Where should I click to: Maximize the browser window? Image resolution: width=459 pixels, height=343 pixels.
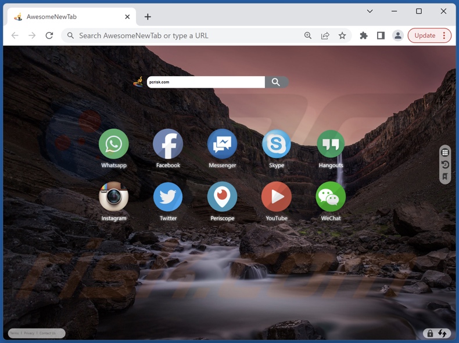coord(419,11)
